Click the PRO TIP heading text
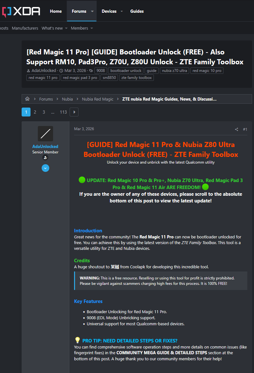254x373 pixels. (130, 341)
